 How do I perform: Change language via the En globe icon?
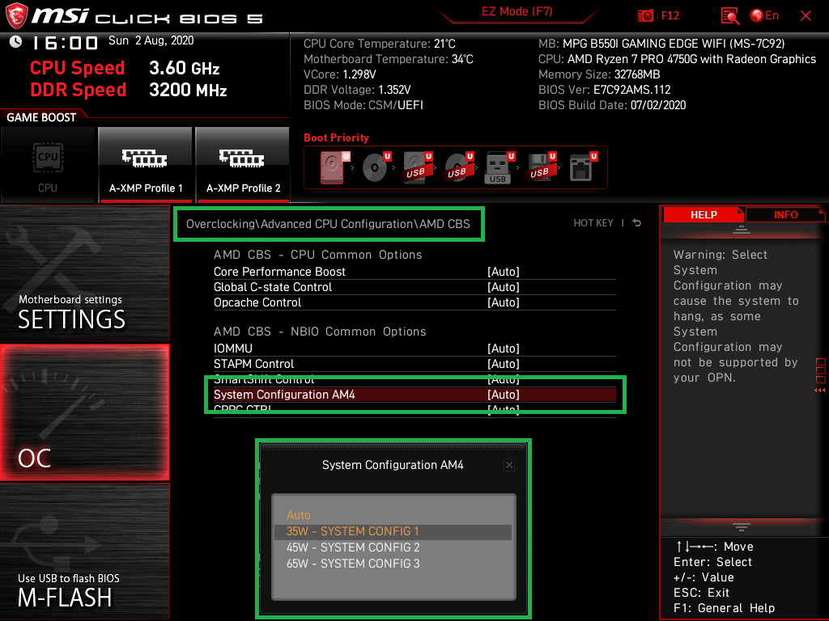coord(764,15)
